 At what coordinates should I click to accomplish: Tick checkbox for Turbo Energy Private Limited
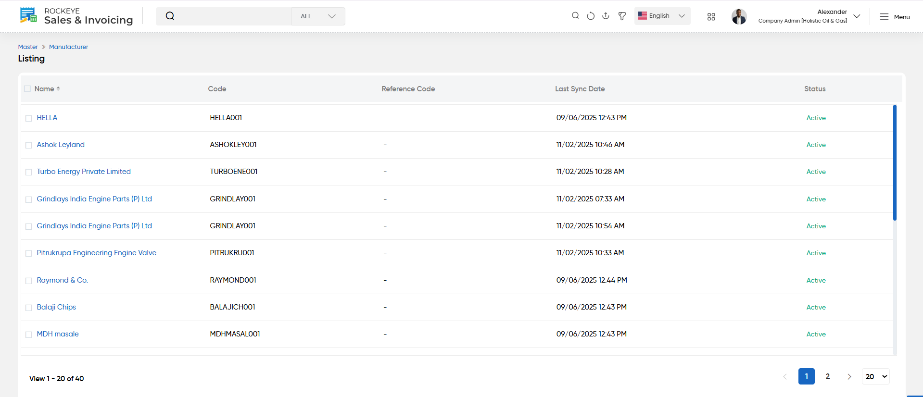29,172
